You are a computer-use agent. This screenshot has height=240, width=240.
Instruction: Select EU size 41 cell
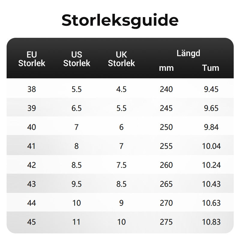[31, 146]
